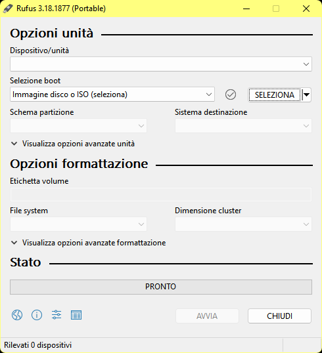Viewport: 322px width, 353px height.
Task: Open the SELEZIONA split-button arrow
Action: tap(306, 94)
